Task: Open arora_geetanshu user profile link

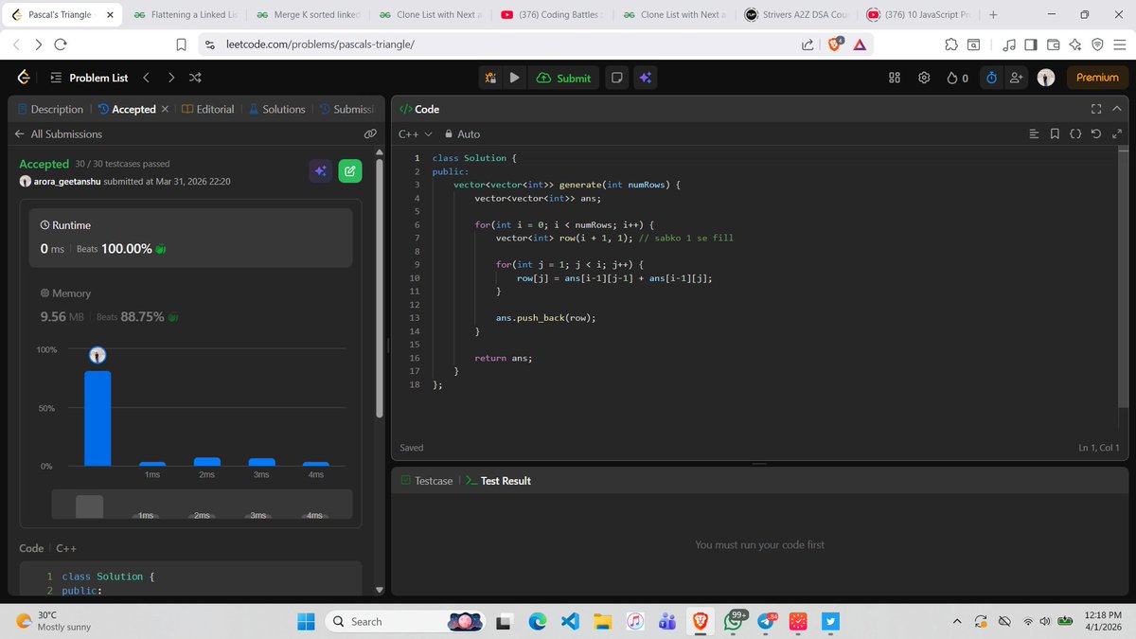Action: [67, 182]
